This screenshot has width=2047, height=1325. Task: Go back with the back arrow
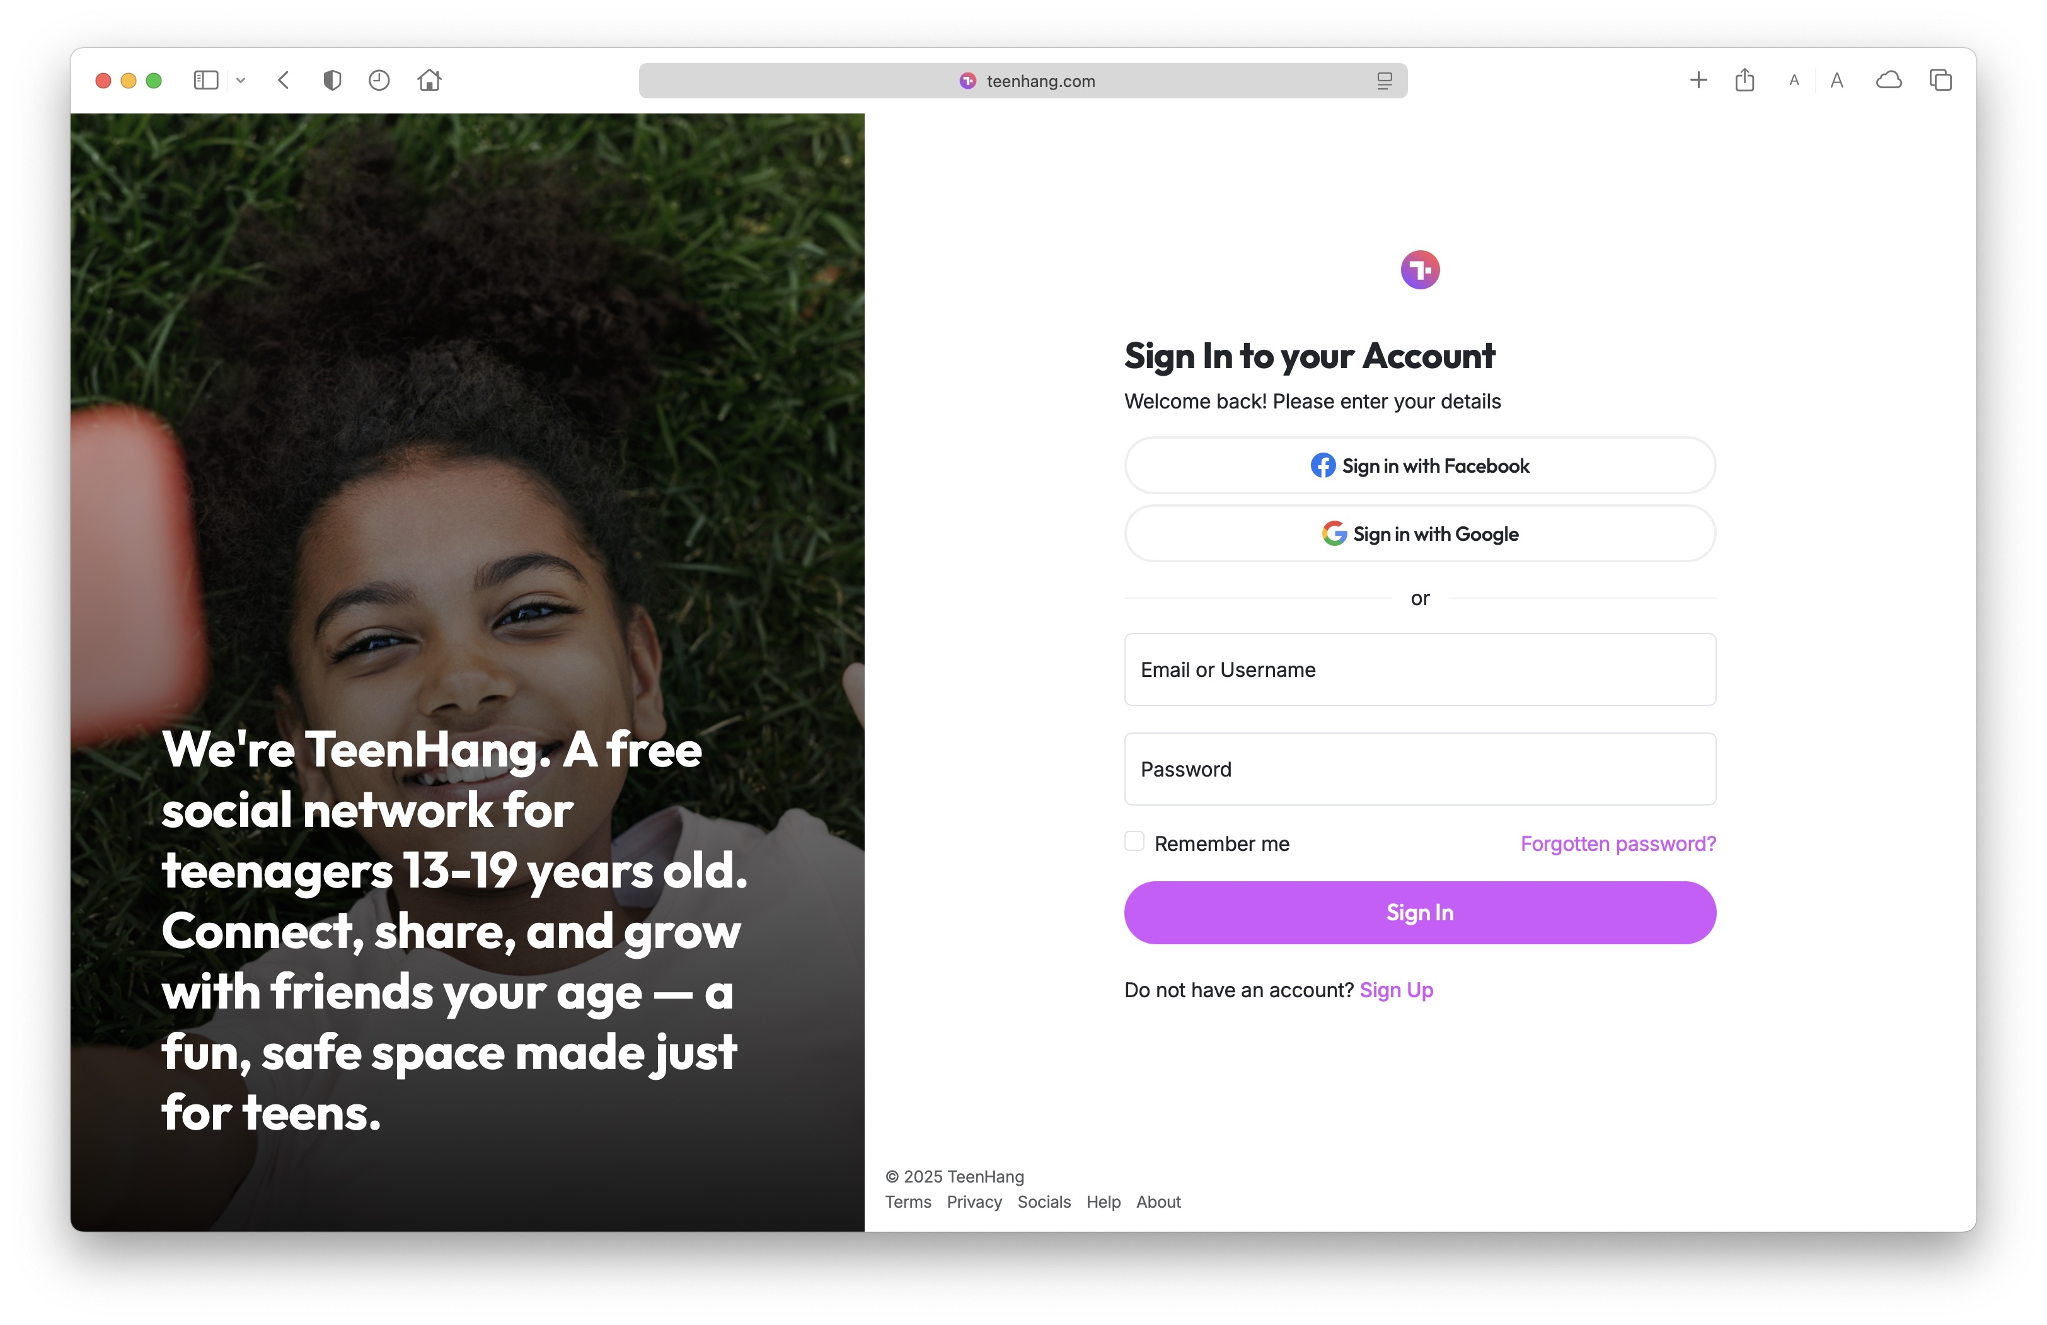(x=284, y=80)
